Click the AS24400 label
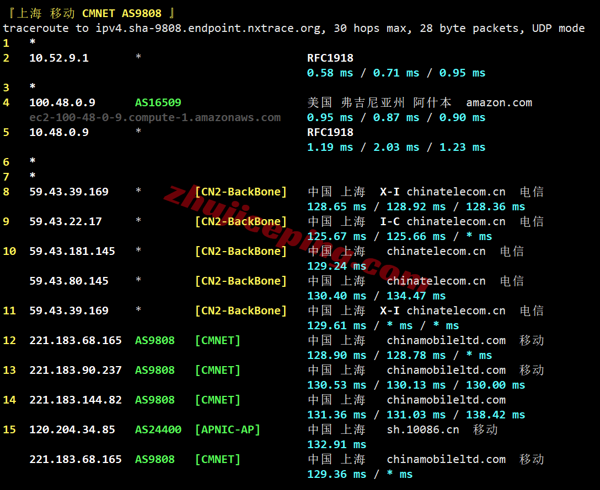This screenshot has width=600, height=490. tap(158, 430)
